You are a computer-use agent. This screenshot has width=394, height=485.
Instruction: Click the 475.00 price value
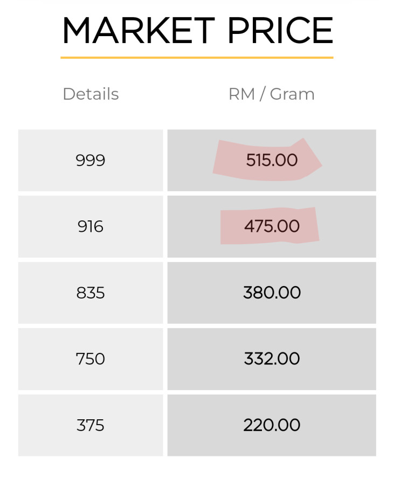(272, 226)
